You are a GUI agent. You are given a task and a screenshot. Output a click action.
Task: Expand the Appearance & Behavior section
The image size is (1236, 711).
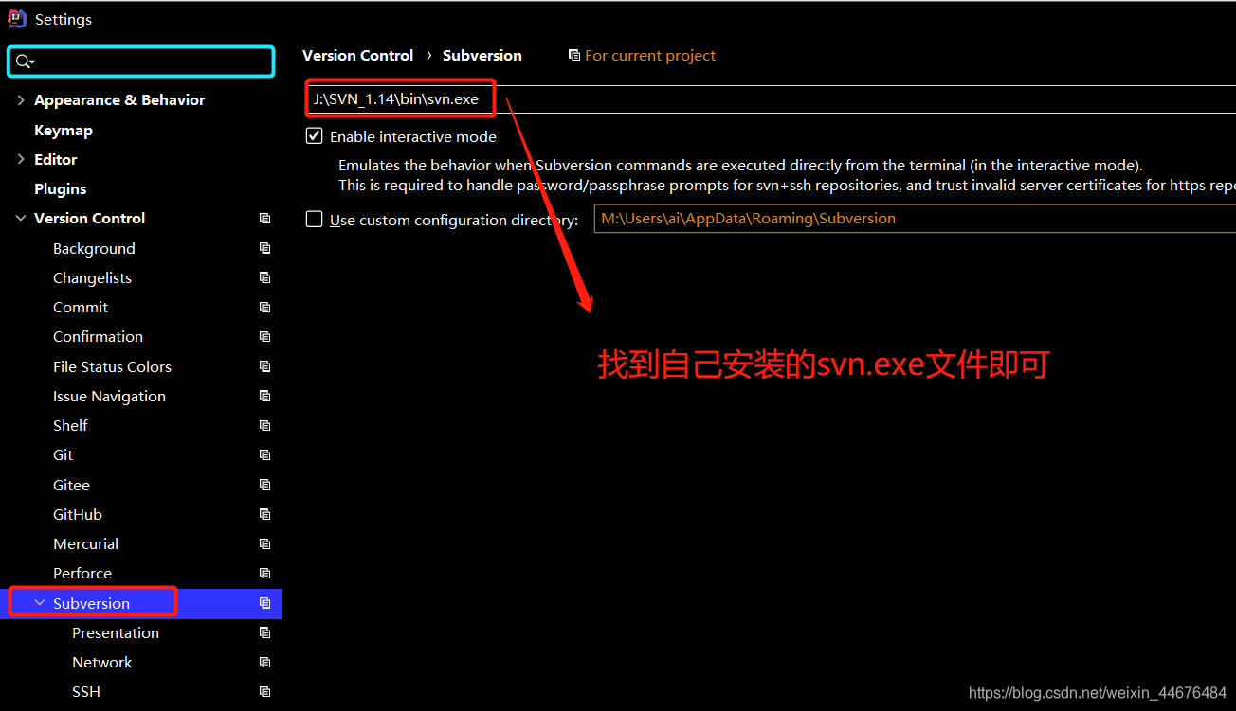(21, 99)
